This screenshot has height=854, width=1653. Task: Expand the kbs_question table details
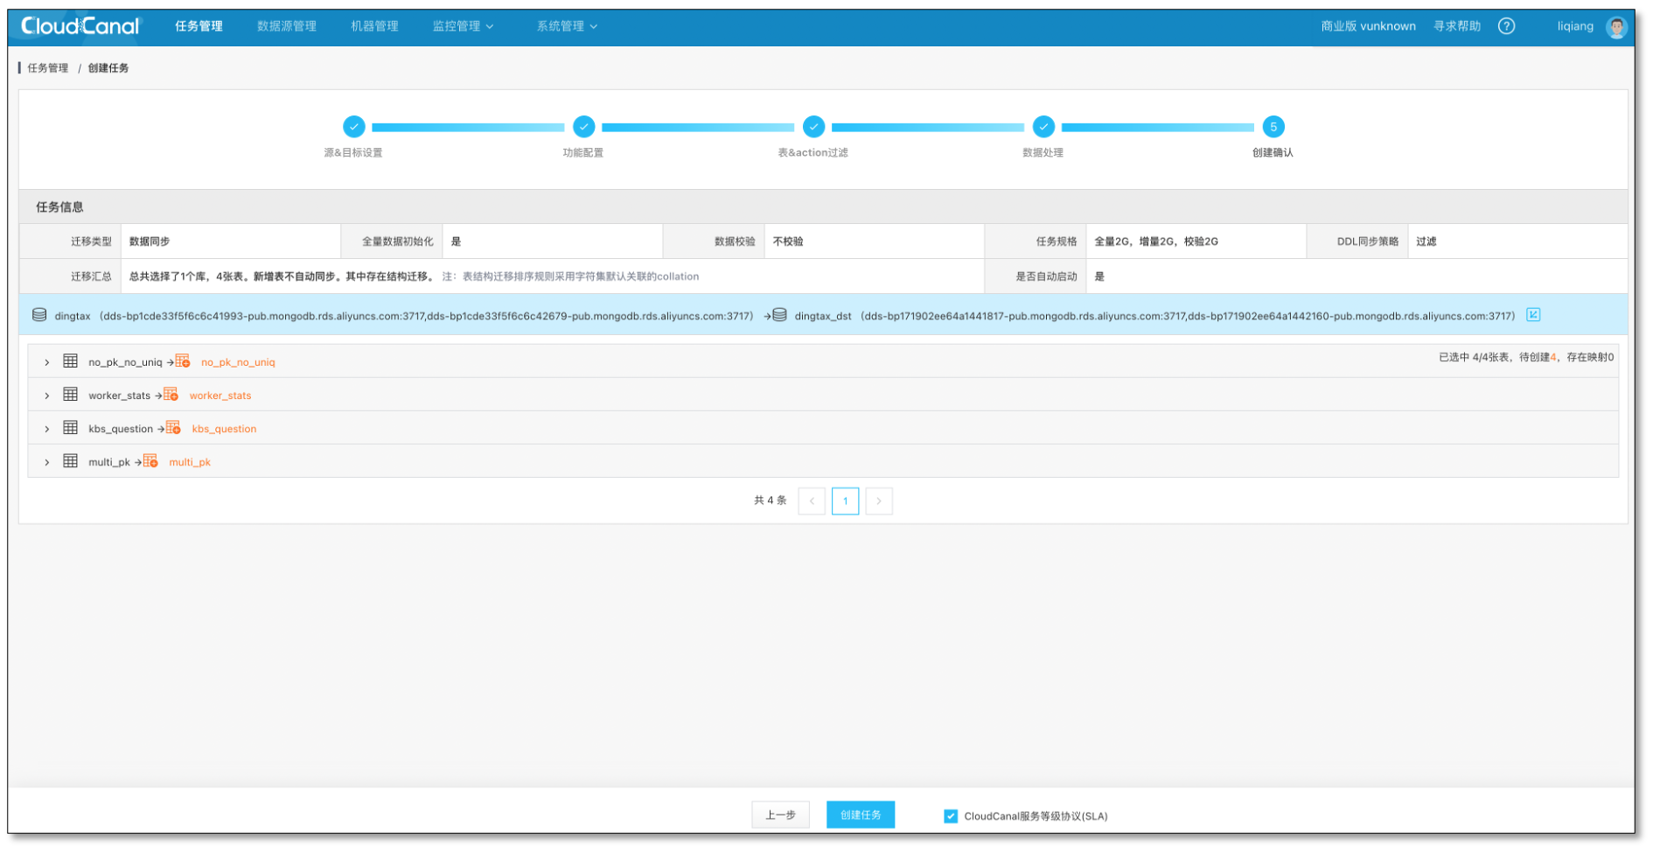click(x=46, y=428)
